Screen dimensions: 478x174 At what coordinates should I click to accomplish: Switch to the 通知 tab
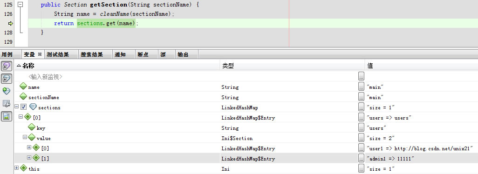pos(120,54)
